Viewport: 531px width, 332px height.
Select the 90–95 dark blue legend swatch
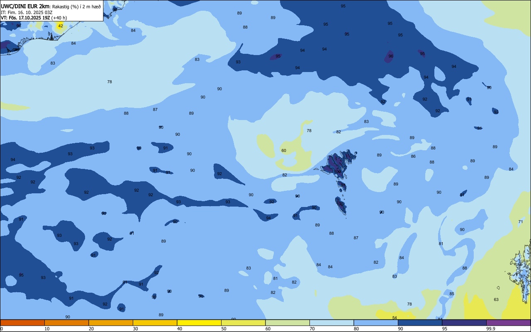pos(420,322)
